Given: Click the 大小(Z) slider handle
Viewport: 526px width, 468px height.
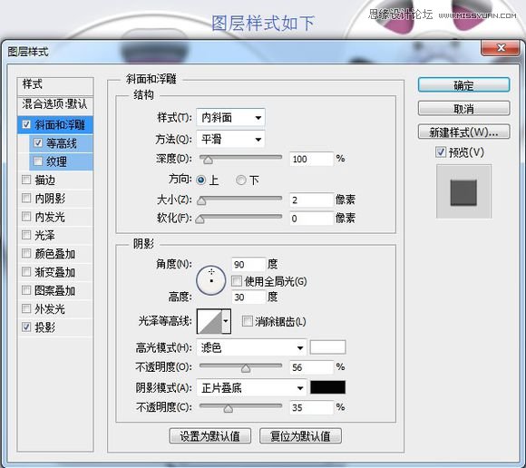Looking at the screenshot, I should point(201,200).
